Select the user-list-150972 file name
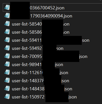This screenshot has width=102, height=104. (44, 97)
